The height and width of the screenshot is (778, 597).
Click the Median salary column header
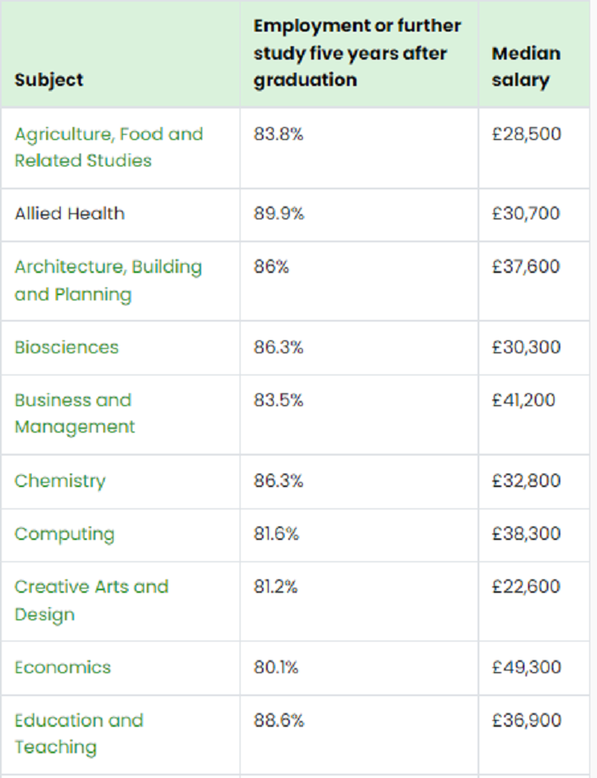point(526,67)
